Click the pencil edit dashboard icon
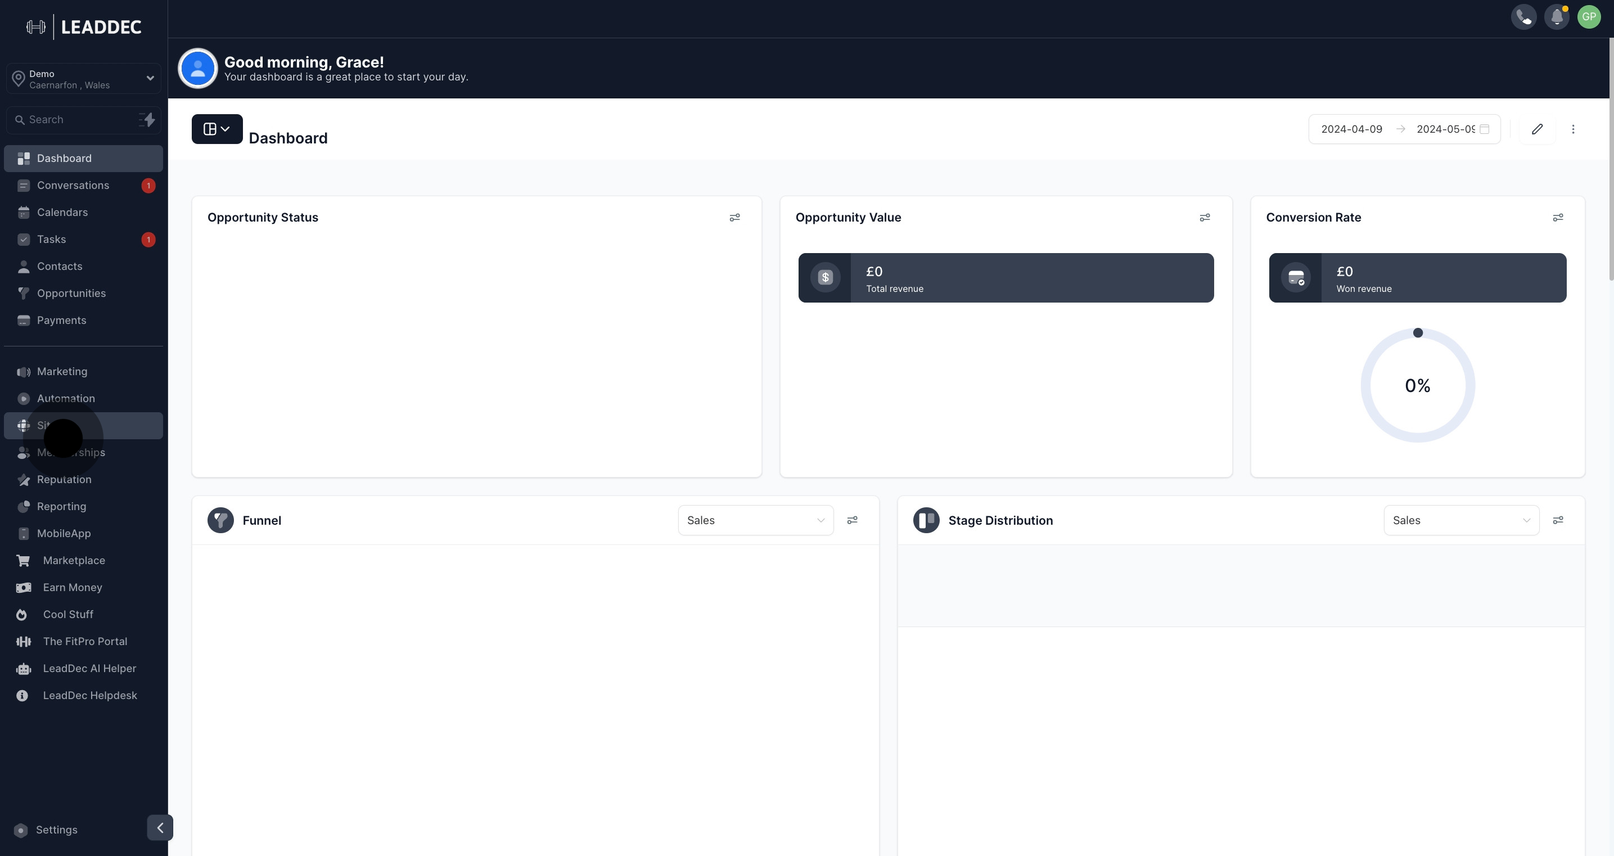The image size is (1614, 856). pyautogui.click(x=1537, y=129)
